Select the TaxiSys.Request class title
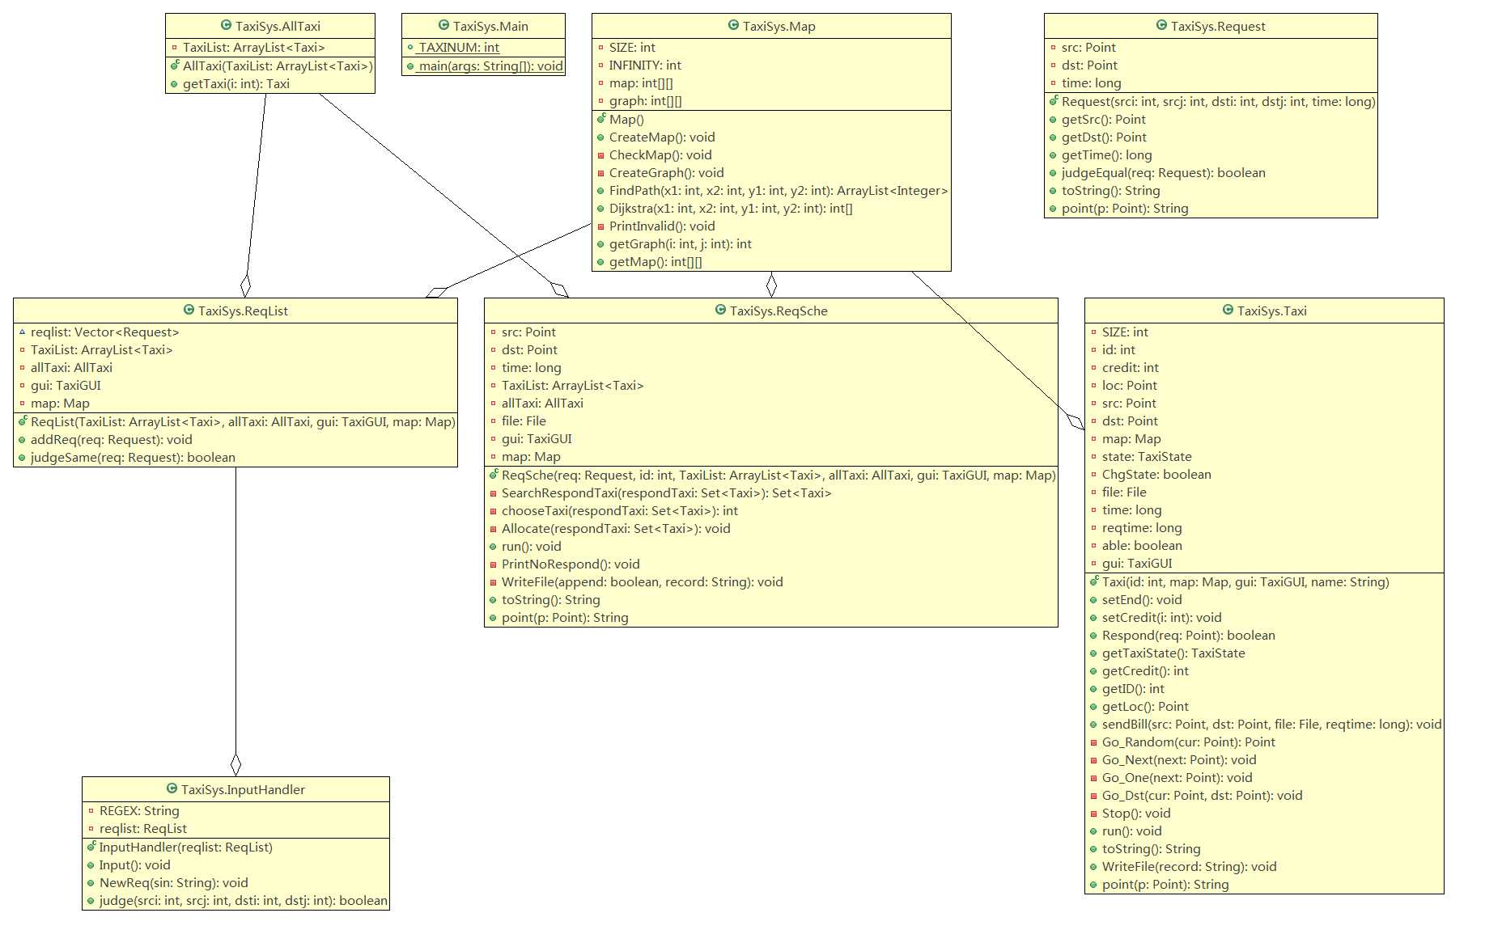 (x=1218, y=26)
